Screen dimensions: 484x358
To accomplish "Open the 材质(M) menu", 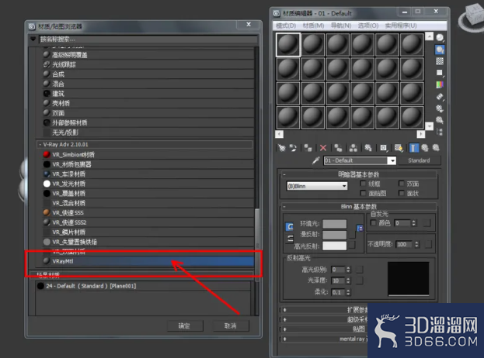I will 313,26.
